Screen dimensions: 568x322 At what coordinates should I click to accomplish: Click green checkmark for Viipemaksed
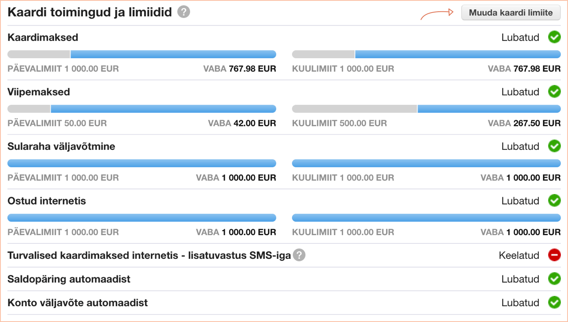point(554,92)
